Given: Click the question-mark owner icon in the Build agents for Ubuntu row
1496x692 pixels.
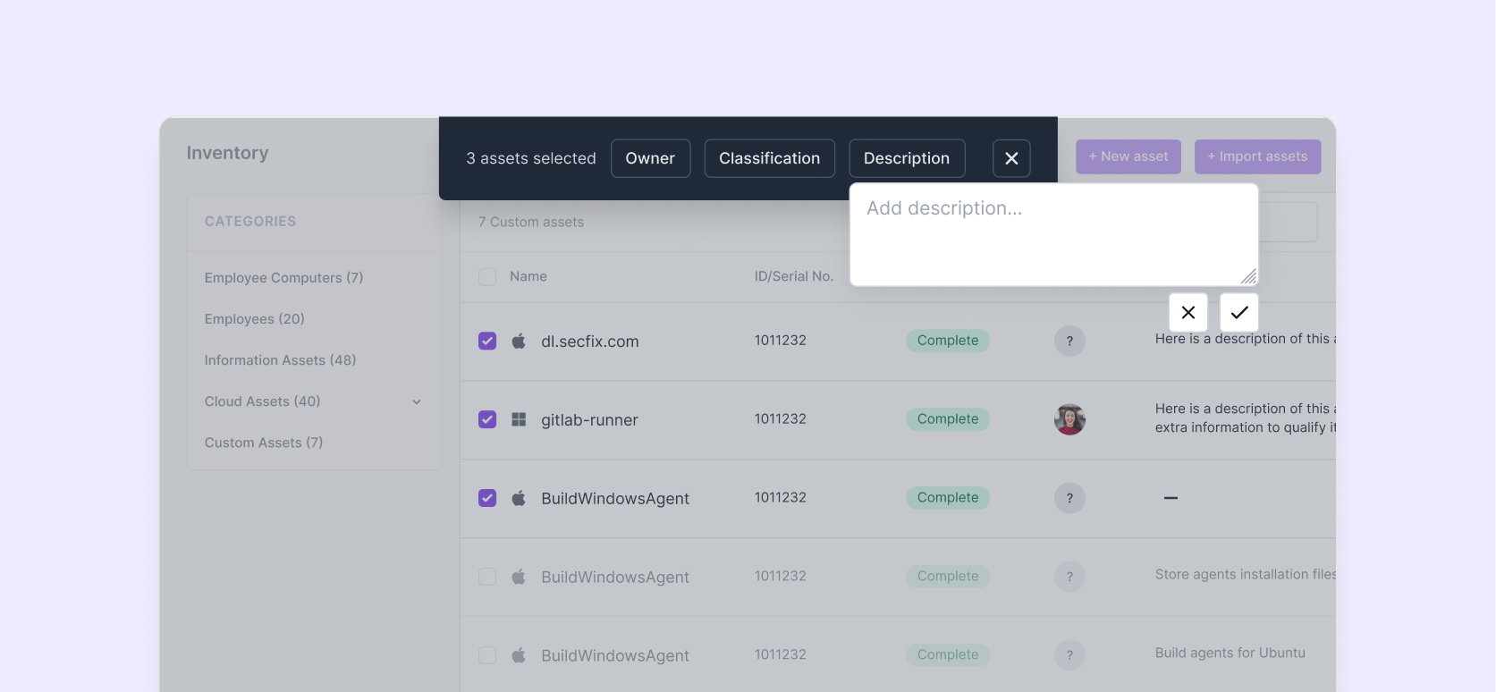Looking at the screenshot, I should [1069, 655].
